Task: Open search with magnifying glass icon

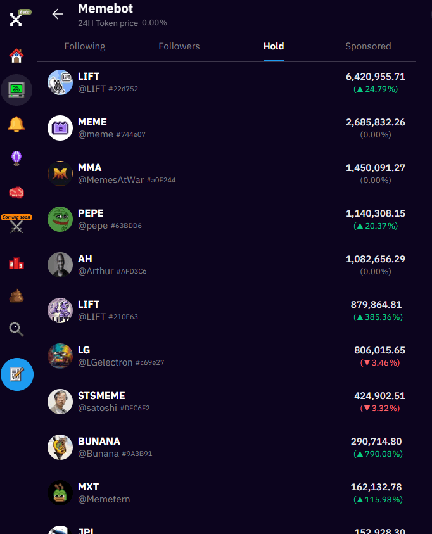Action: pyautogui.click(x=16, y=329)
